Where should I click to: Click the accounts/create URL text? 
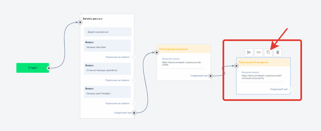pyautogui.click(x=181, y=64)
